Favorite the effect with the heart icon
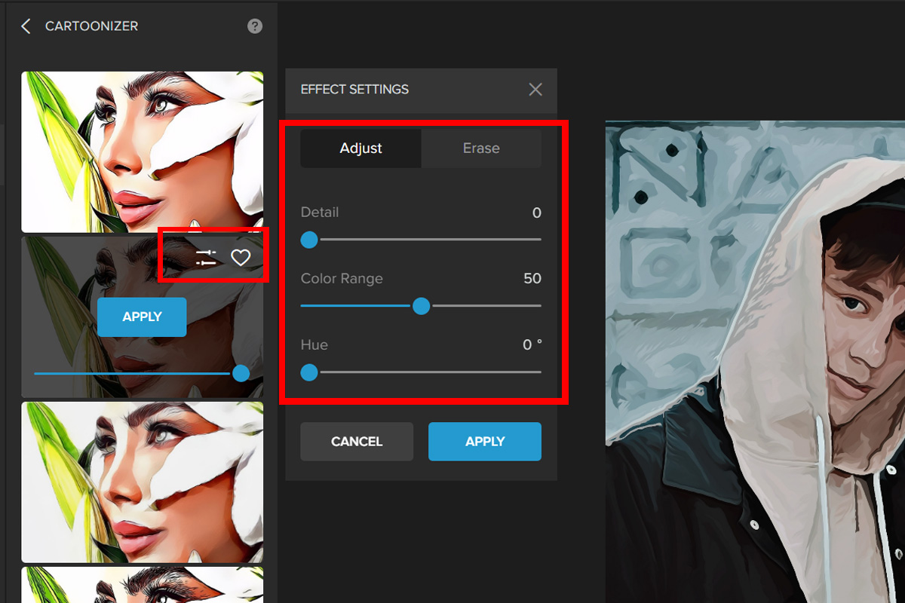The height and width of the screenshot is (603, 905). (x=241, y=258)
